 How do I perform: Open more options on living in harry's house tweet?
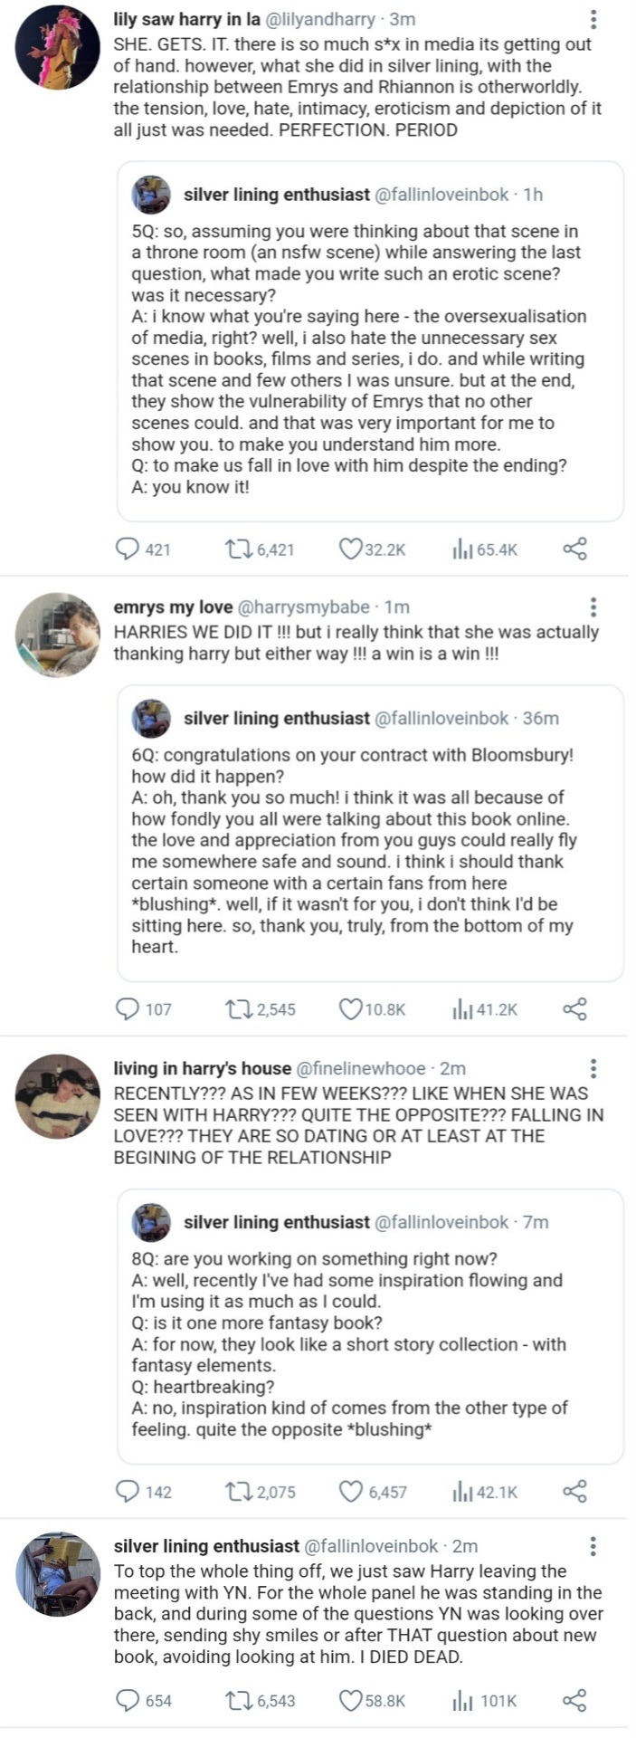pyautogui.click(x=593, y=1068)
